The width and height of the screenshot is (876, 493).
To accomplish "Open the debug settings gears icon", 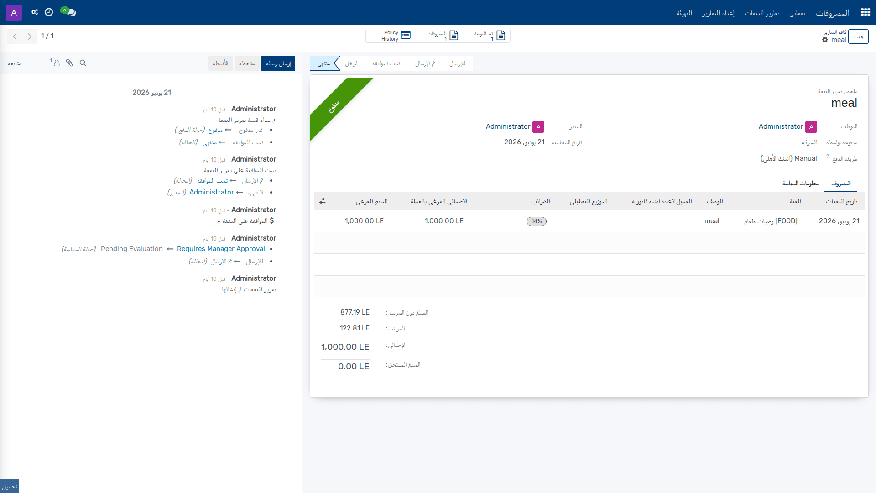I will point(35,12).
